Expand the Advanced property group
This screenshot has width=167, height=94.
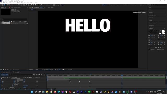[13, 85]
